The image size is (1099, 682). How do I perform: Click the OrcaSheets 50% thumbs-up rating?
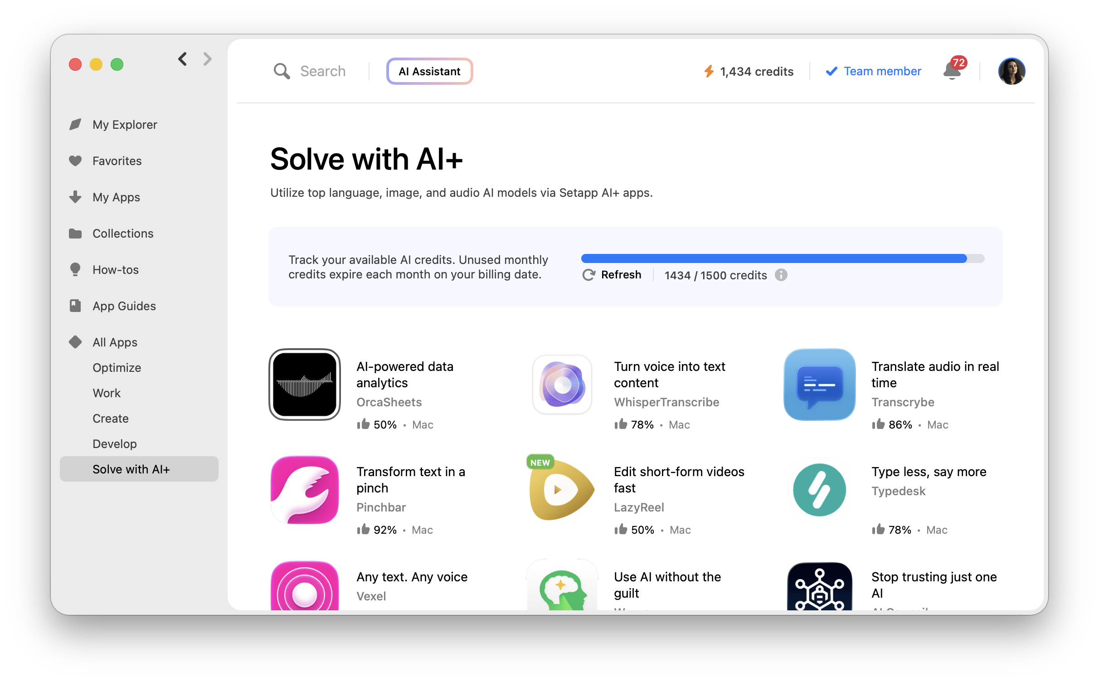(x=376, y=424)
